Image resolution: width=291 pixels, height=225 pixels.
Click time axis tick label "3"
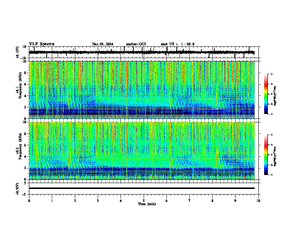pos(98,201)
